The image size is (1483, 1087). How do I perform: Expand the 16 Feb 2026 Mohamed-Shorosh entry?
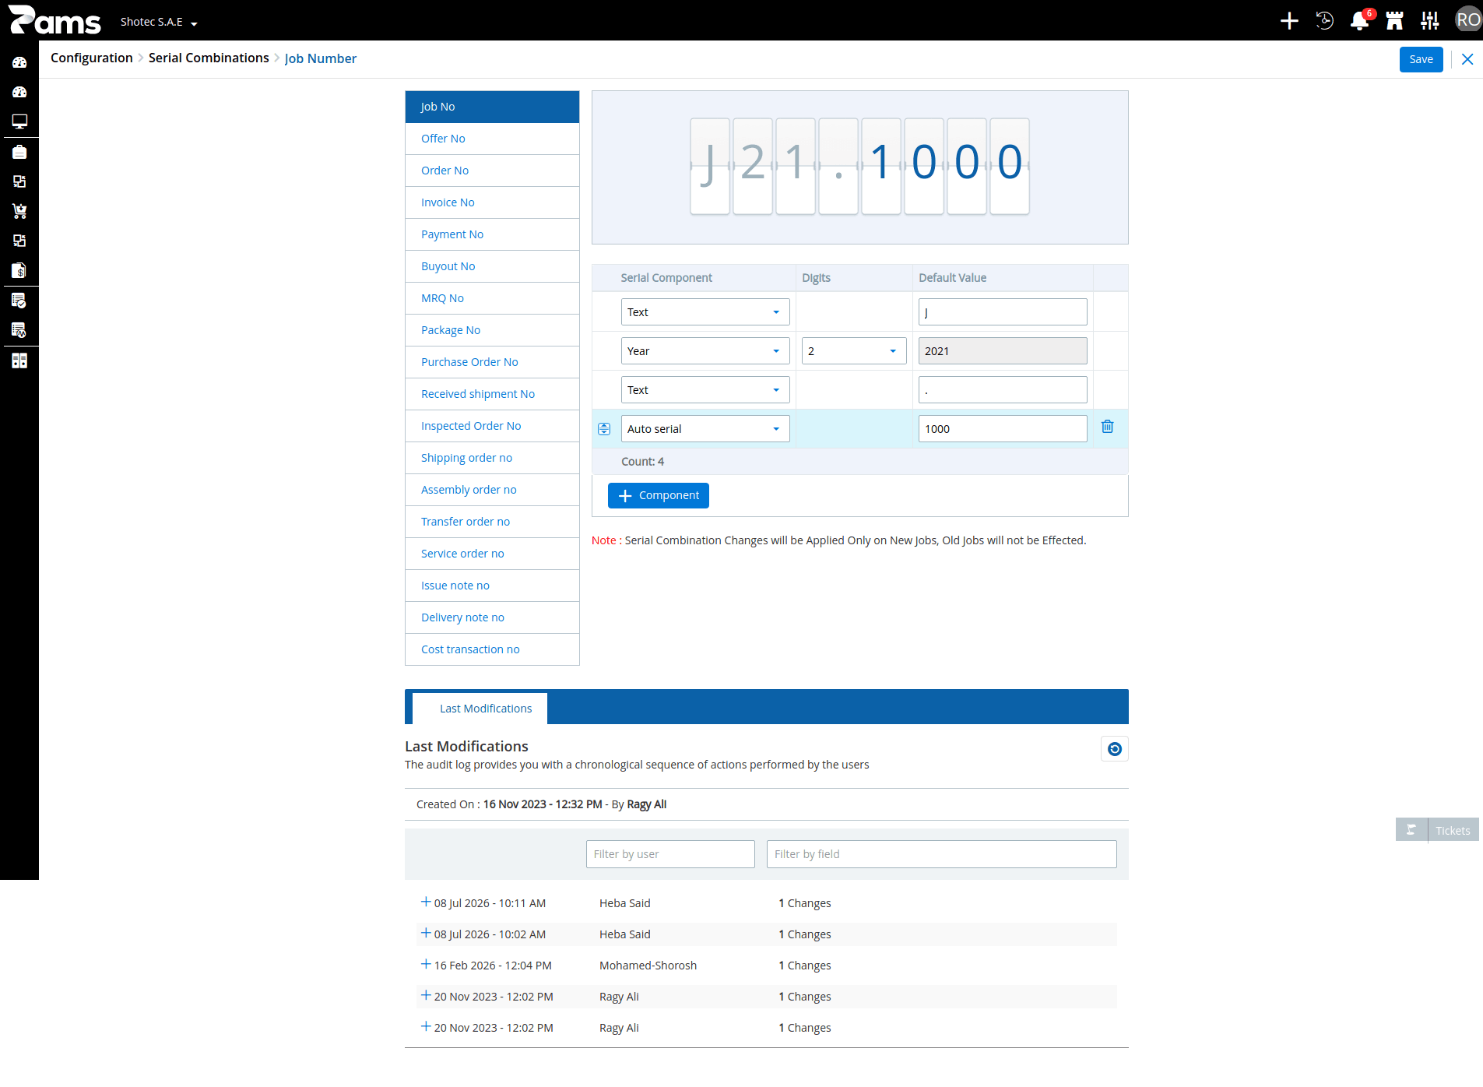coord(426,965)
